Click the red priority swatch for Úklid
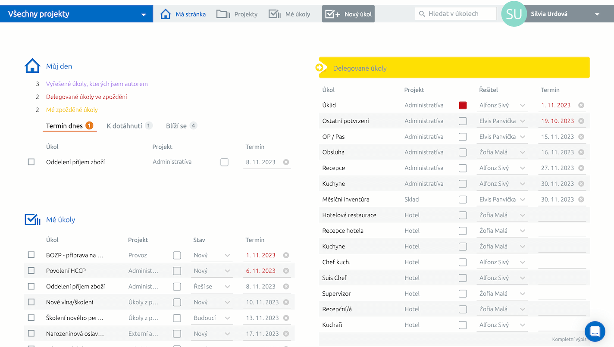Image resolution: width=614 pixels, height=347 pixels. [463, 105]
